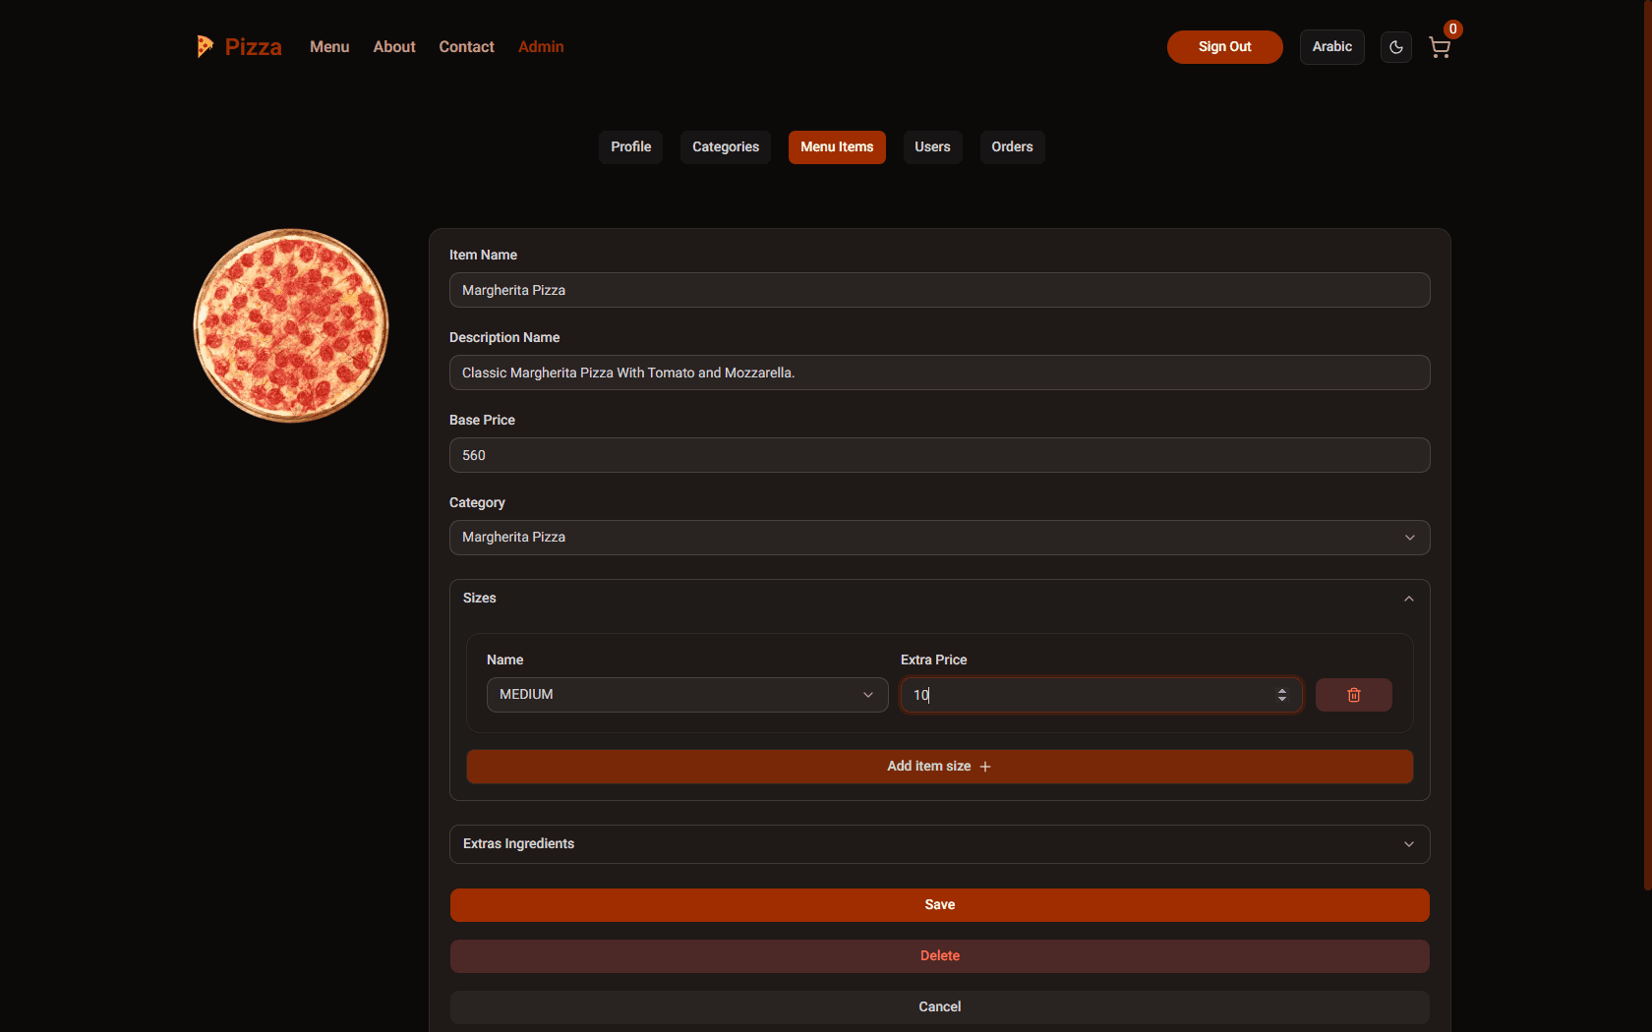Click the cart count badge showing 0
Image resolution: width=1652 pixels, height=1032 pixels.
pos(1452,29)
